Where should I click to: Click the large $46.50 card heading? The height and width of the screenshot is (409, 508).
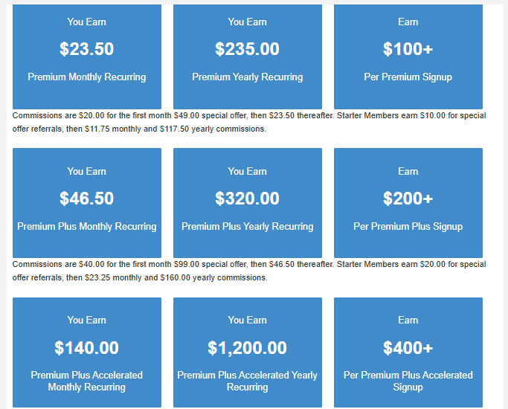click(x=86, y=199)
